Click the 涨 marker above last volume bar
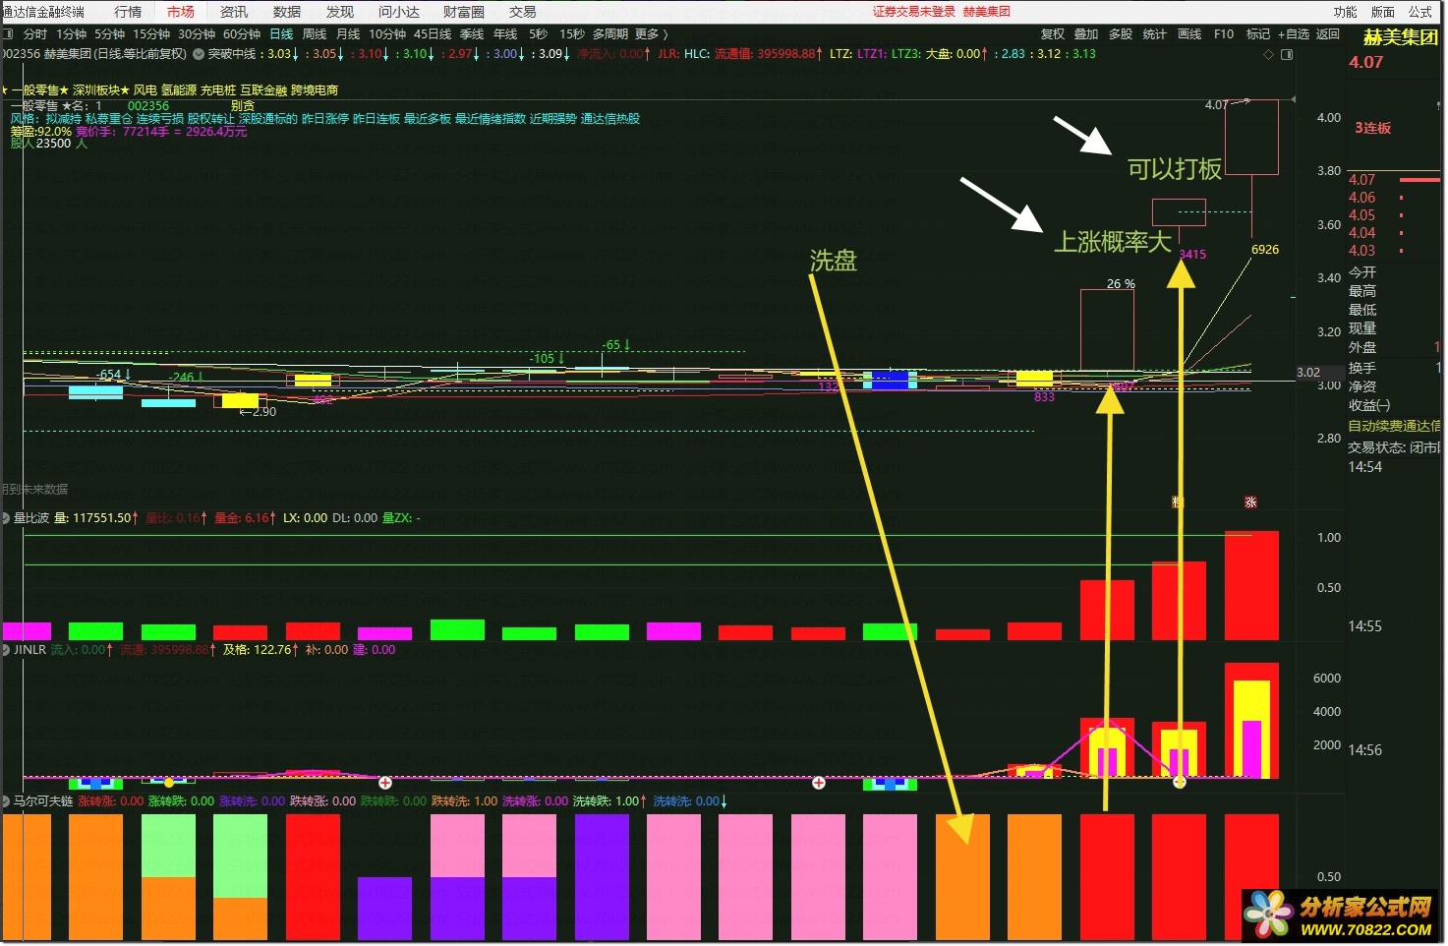Image resolution: width=1448 pixels, height=946 pixels. click(x=1250, y=503)
